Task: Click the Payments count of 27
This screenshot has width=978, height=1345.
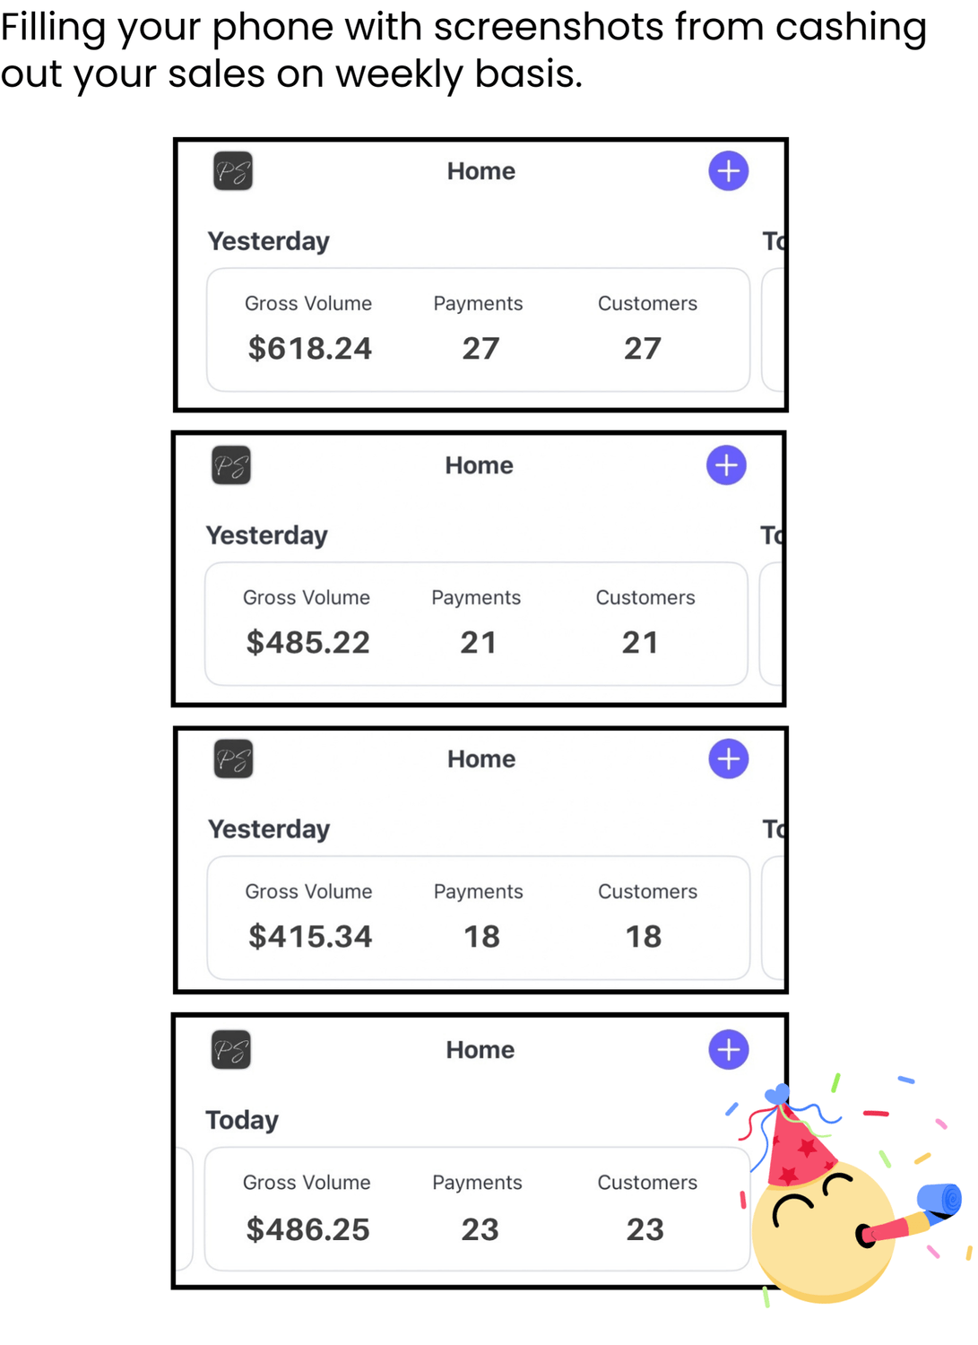Action: click(480, 348)
